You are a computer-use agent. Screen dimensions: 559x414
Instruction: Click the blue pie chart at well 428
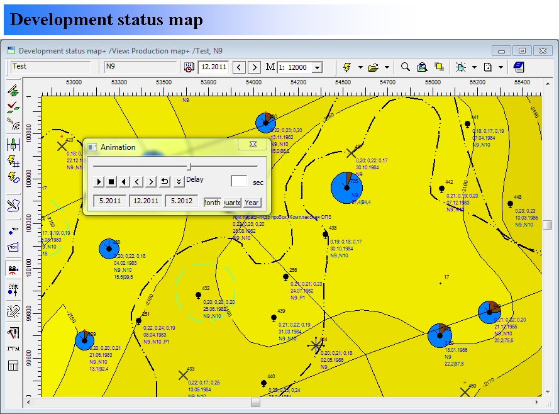tap(109, 249)
